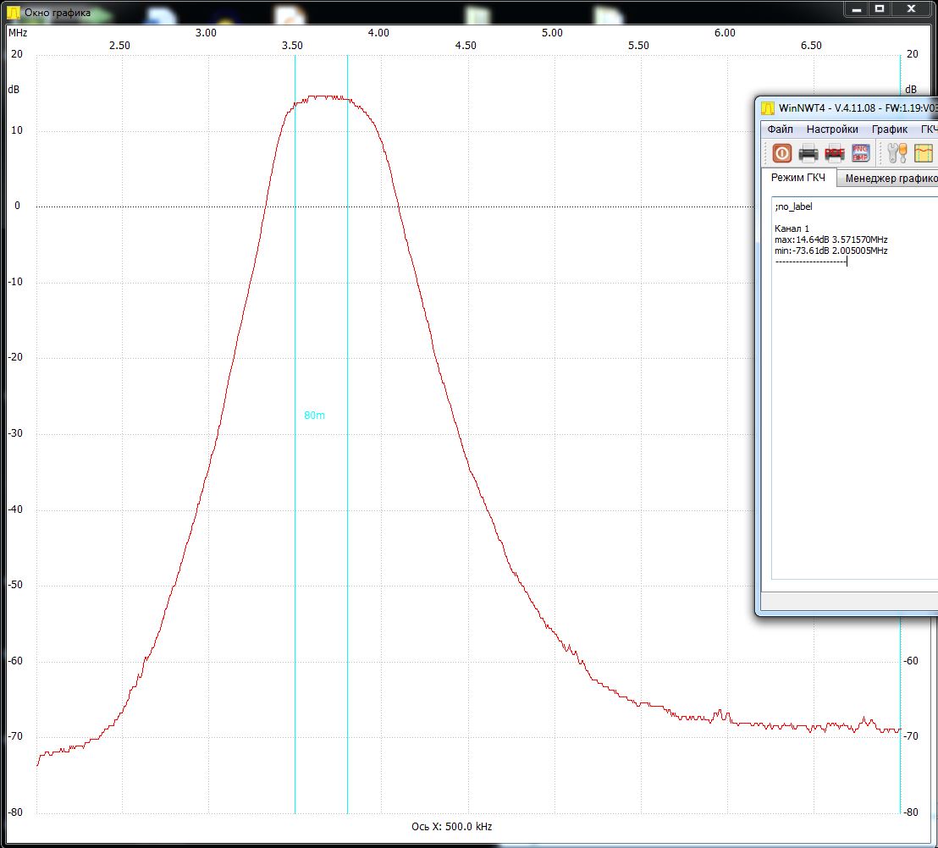The width and height of the screenshot is (938, 848).
Task: Open the ГКЧ menu
Action: pyautogui.click(x=929, y=129)
